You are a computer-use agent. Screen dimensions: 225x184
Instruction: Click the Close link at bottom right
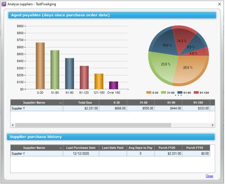[209, 176]
